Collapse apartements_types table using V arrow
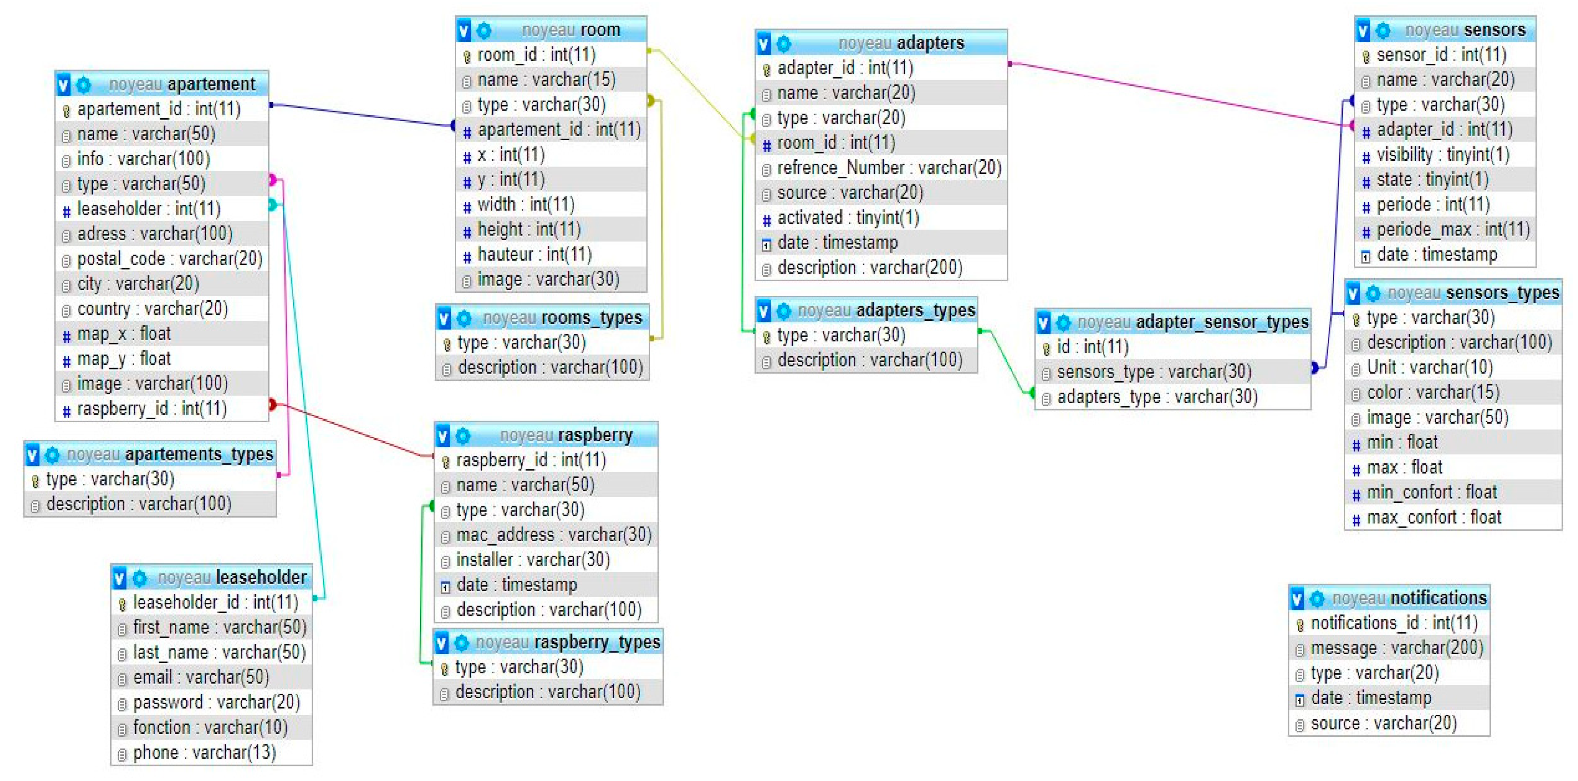1578x781 pixels. pyautogui.click(x=33, y=455)
